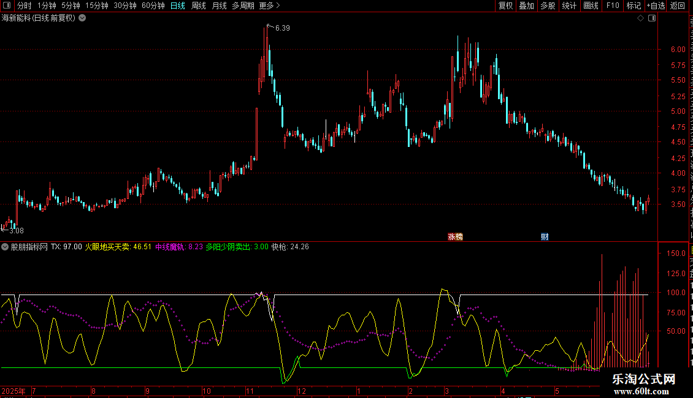The height and width of the screenshot is (398, 693).
Task: Click the 海新能科(日线.前复权) chart title
Action: pyautogui.click(x=39, y=18)
